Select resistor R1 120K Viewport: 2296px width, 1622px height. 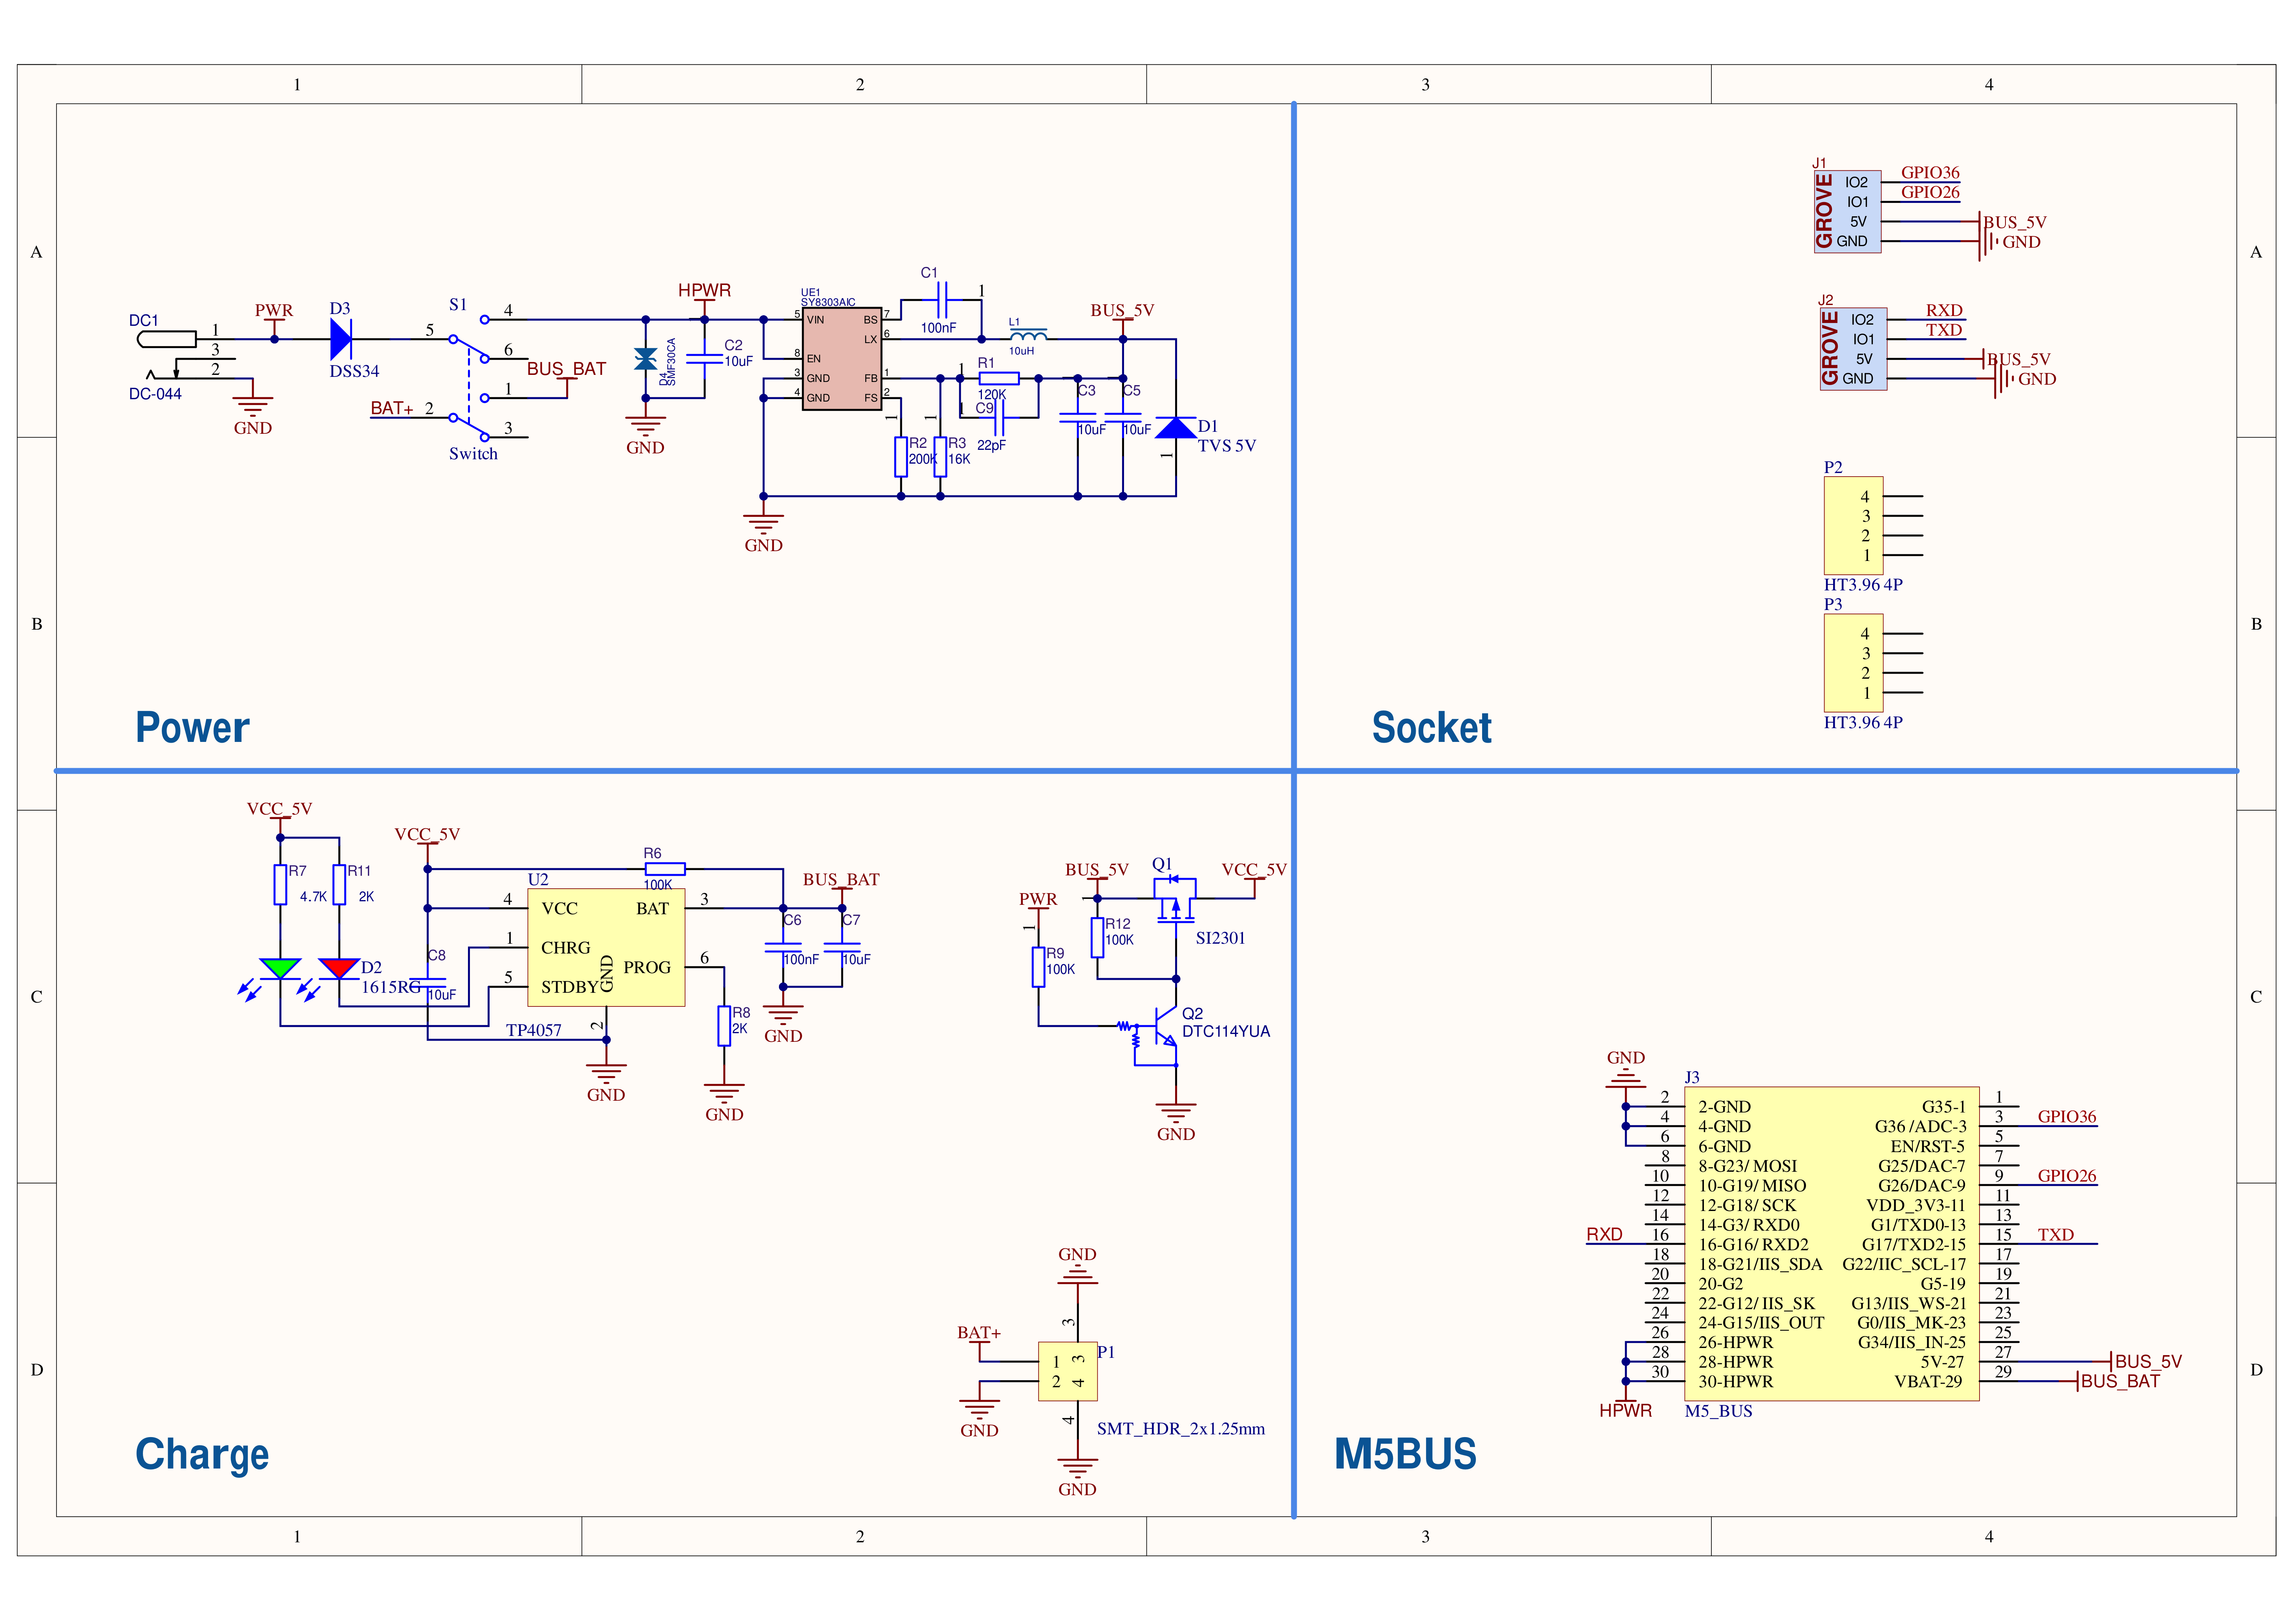point(999,378)
